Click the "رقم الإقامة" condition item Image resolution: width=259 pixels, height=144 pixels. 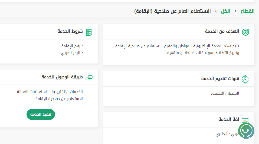click(x=71, y=46)
